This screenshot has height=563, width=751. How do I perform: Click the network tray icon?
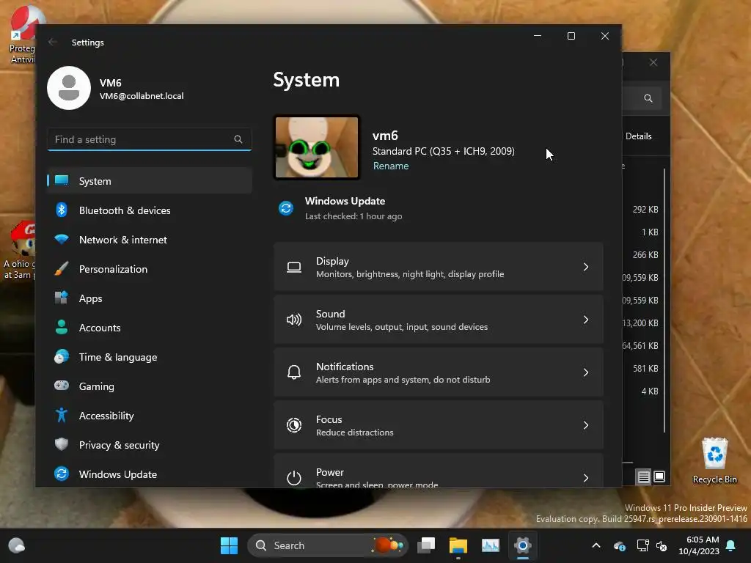pyautogui.click(x=642, y=545)
